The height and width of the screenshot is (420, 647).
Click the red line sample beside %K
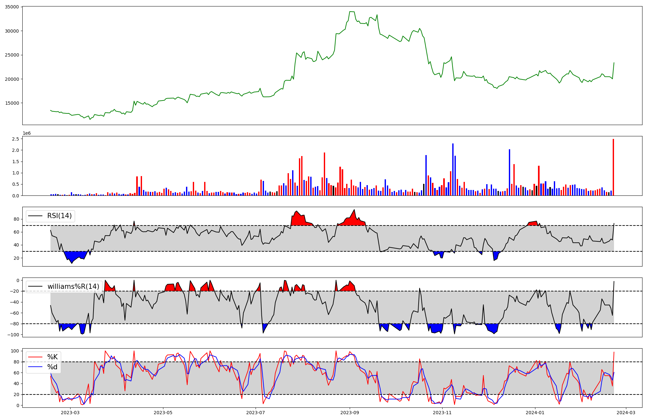(35, 357)
